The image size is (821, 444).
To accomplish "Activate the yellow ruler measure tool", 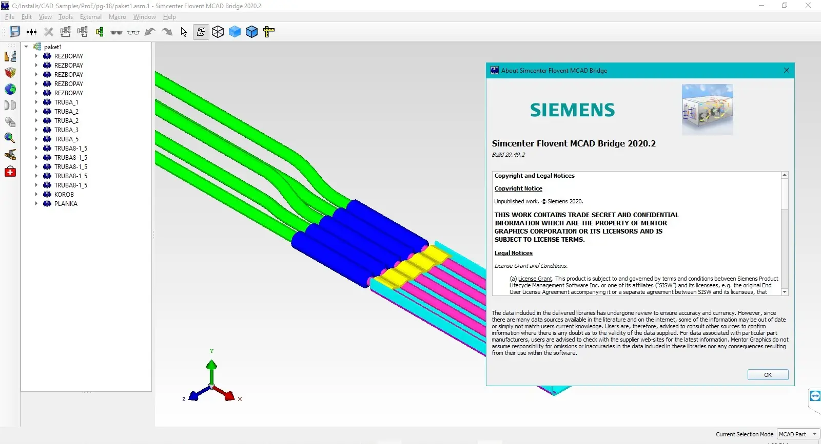I will coord(269,32).
